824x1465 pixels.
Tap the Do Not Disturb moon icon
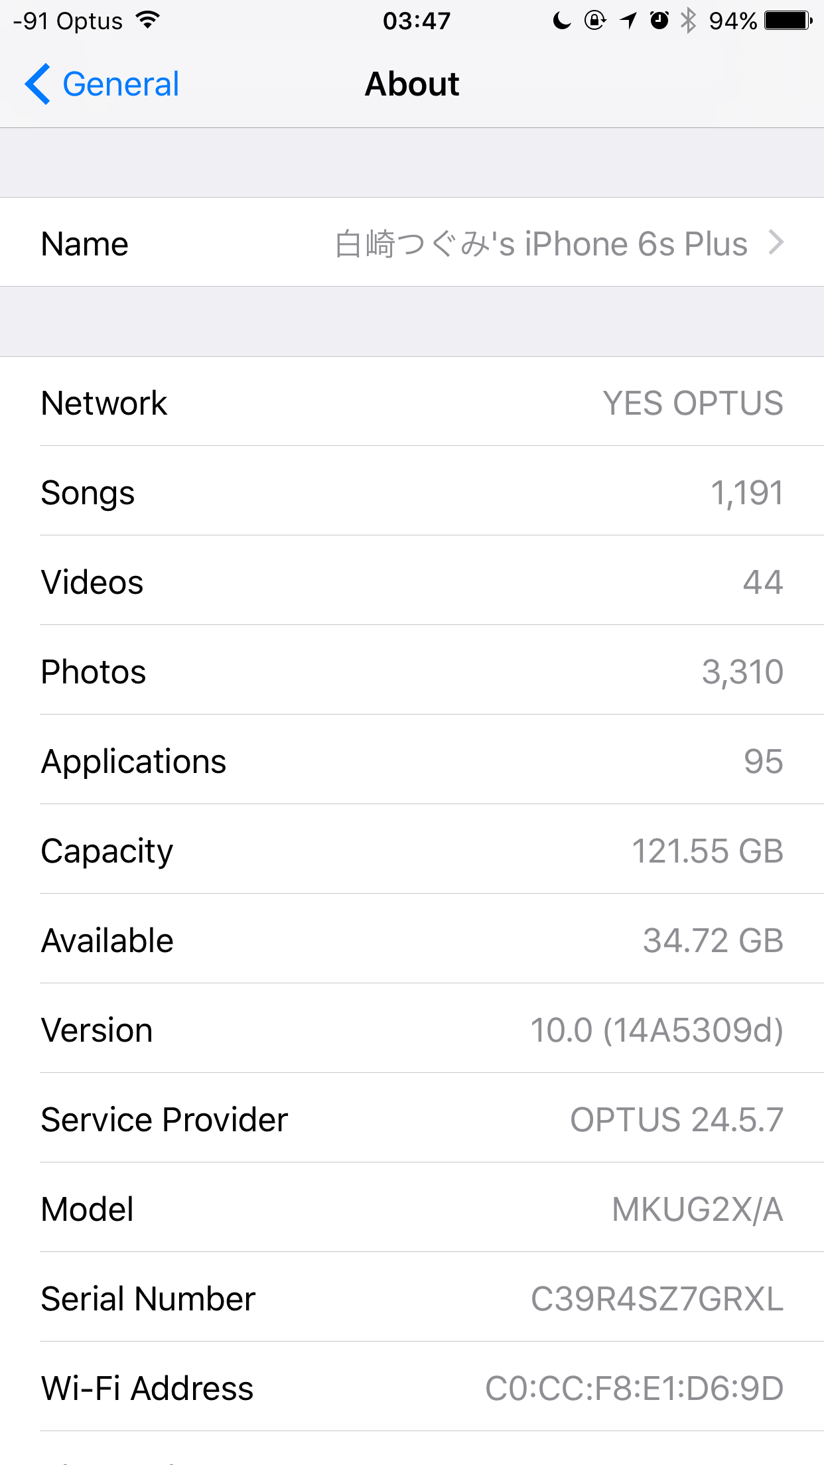(562, 21)
